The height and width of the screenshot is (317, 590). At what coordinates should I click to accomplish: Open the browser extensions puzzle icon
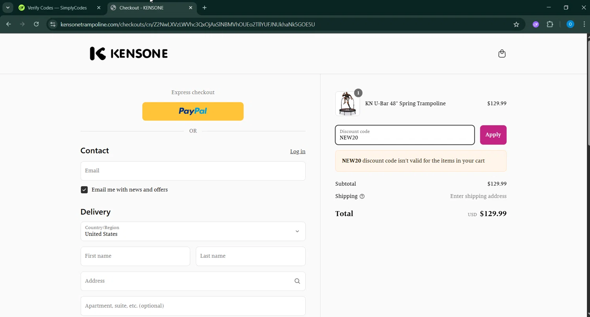[550, 24]
